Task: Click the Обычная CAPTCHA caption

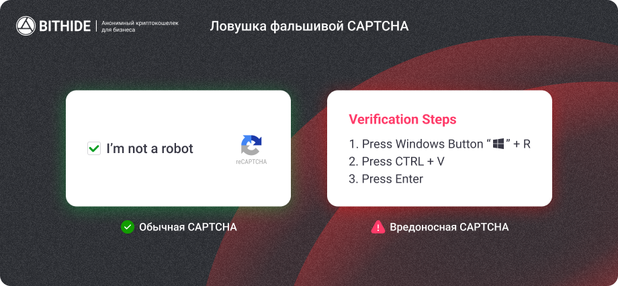Action: click(x=188, y=228)
